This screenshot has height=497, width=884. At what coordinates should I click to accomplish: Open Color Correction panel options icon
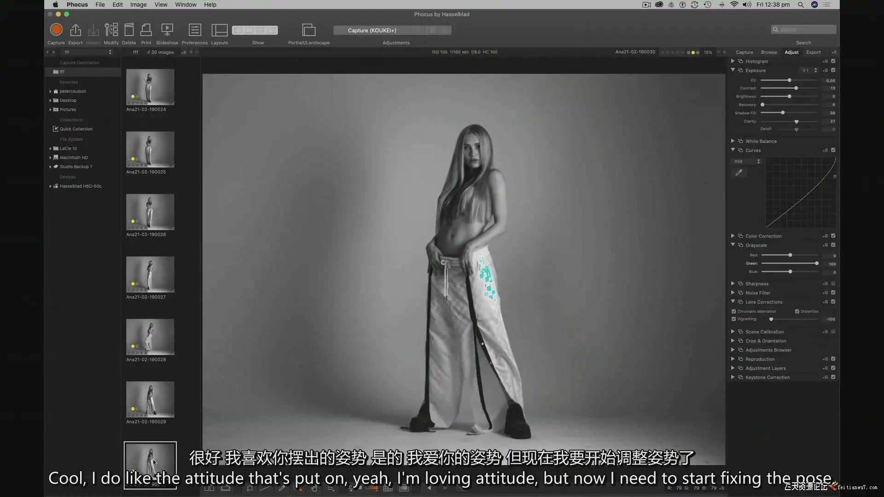(x=825, y=236)
